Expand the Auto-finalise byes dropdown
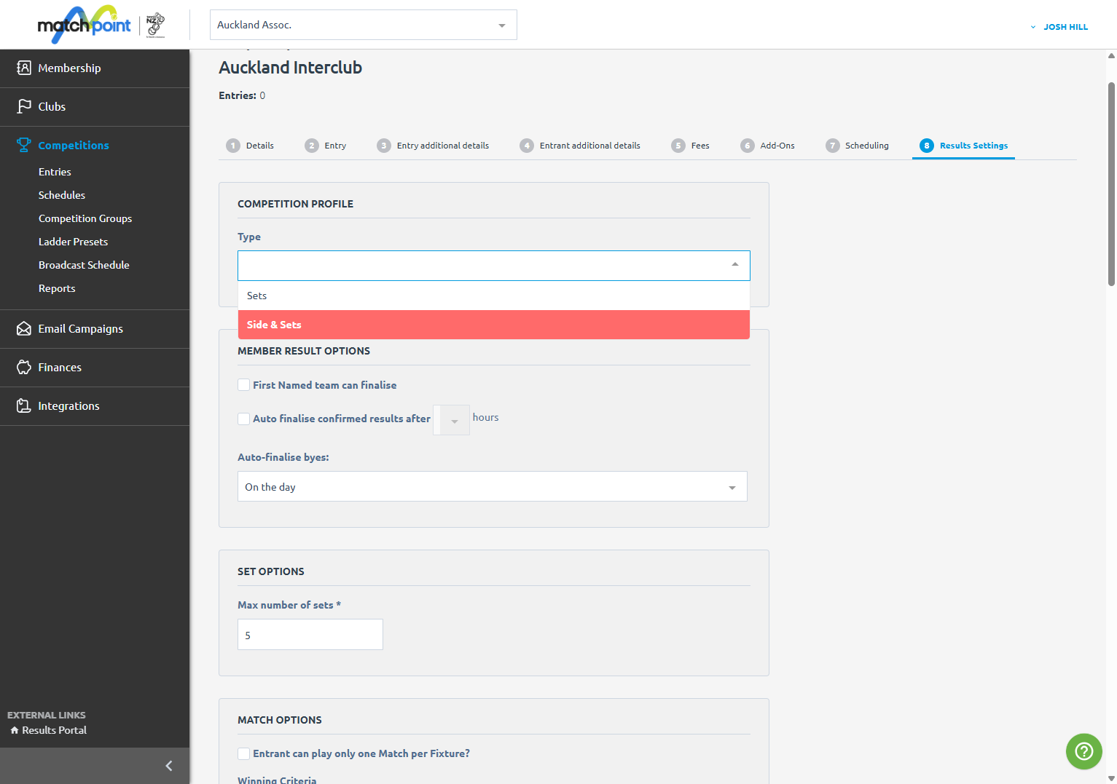The height and width of the screenshot is (784, 1117). tap(493, 486)
